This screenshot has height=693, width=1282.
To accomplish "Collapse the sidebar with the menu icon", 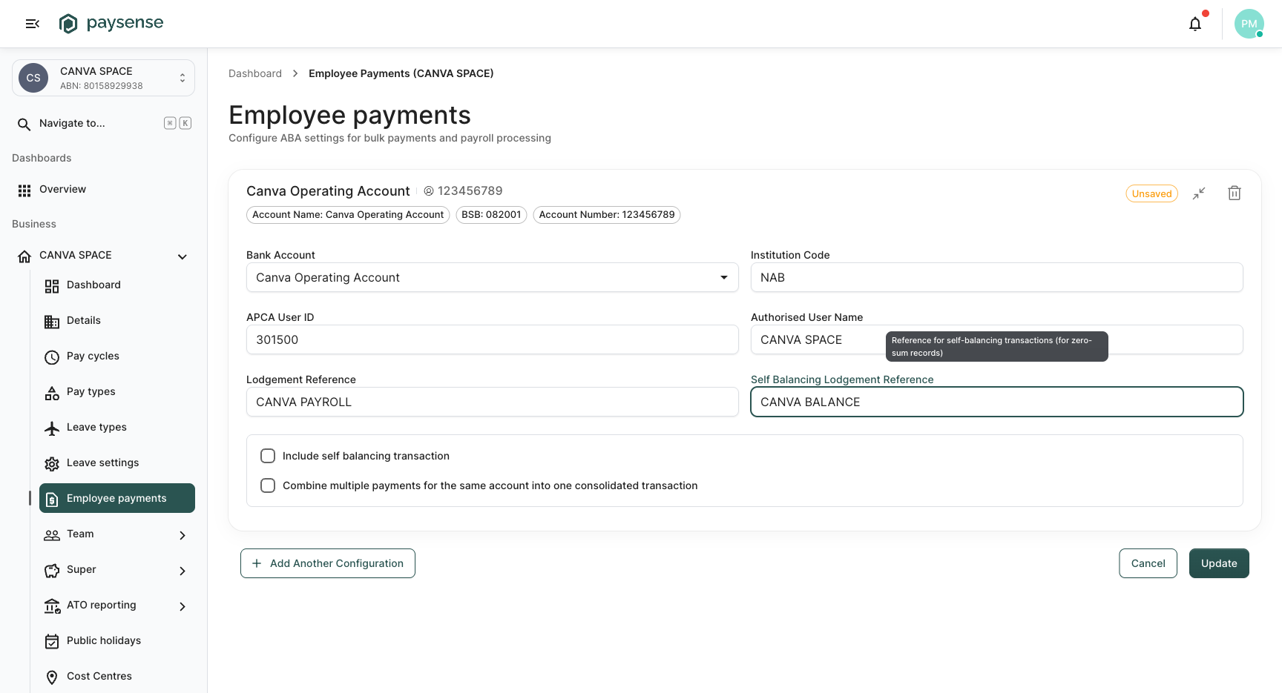I will point(32,24).
